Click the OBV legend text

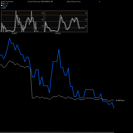coord(4,8)
